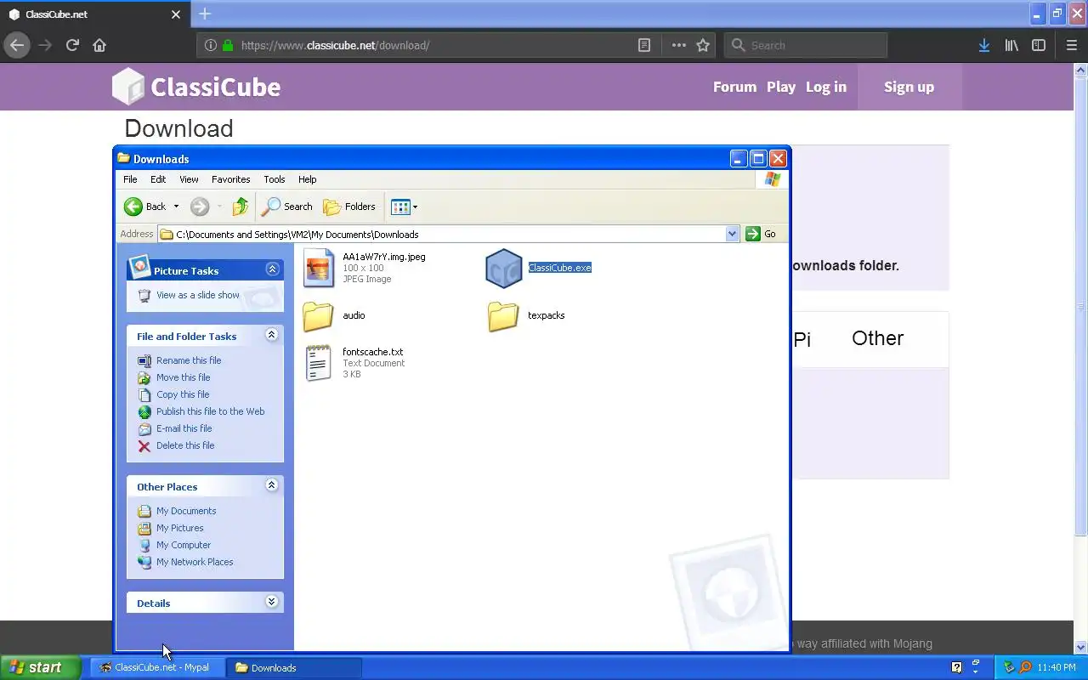Viewport: 1088px width, 680px height.
Task: Open page actions three-dot menu
Action: pyautogui.click(x=678, y=45)
